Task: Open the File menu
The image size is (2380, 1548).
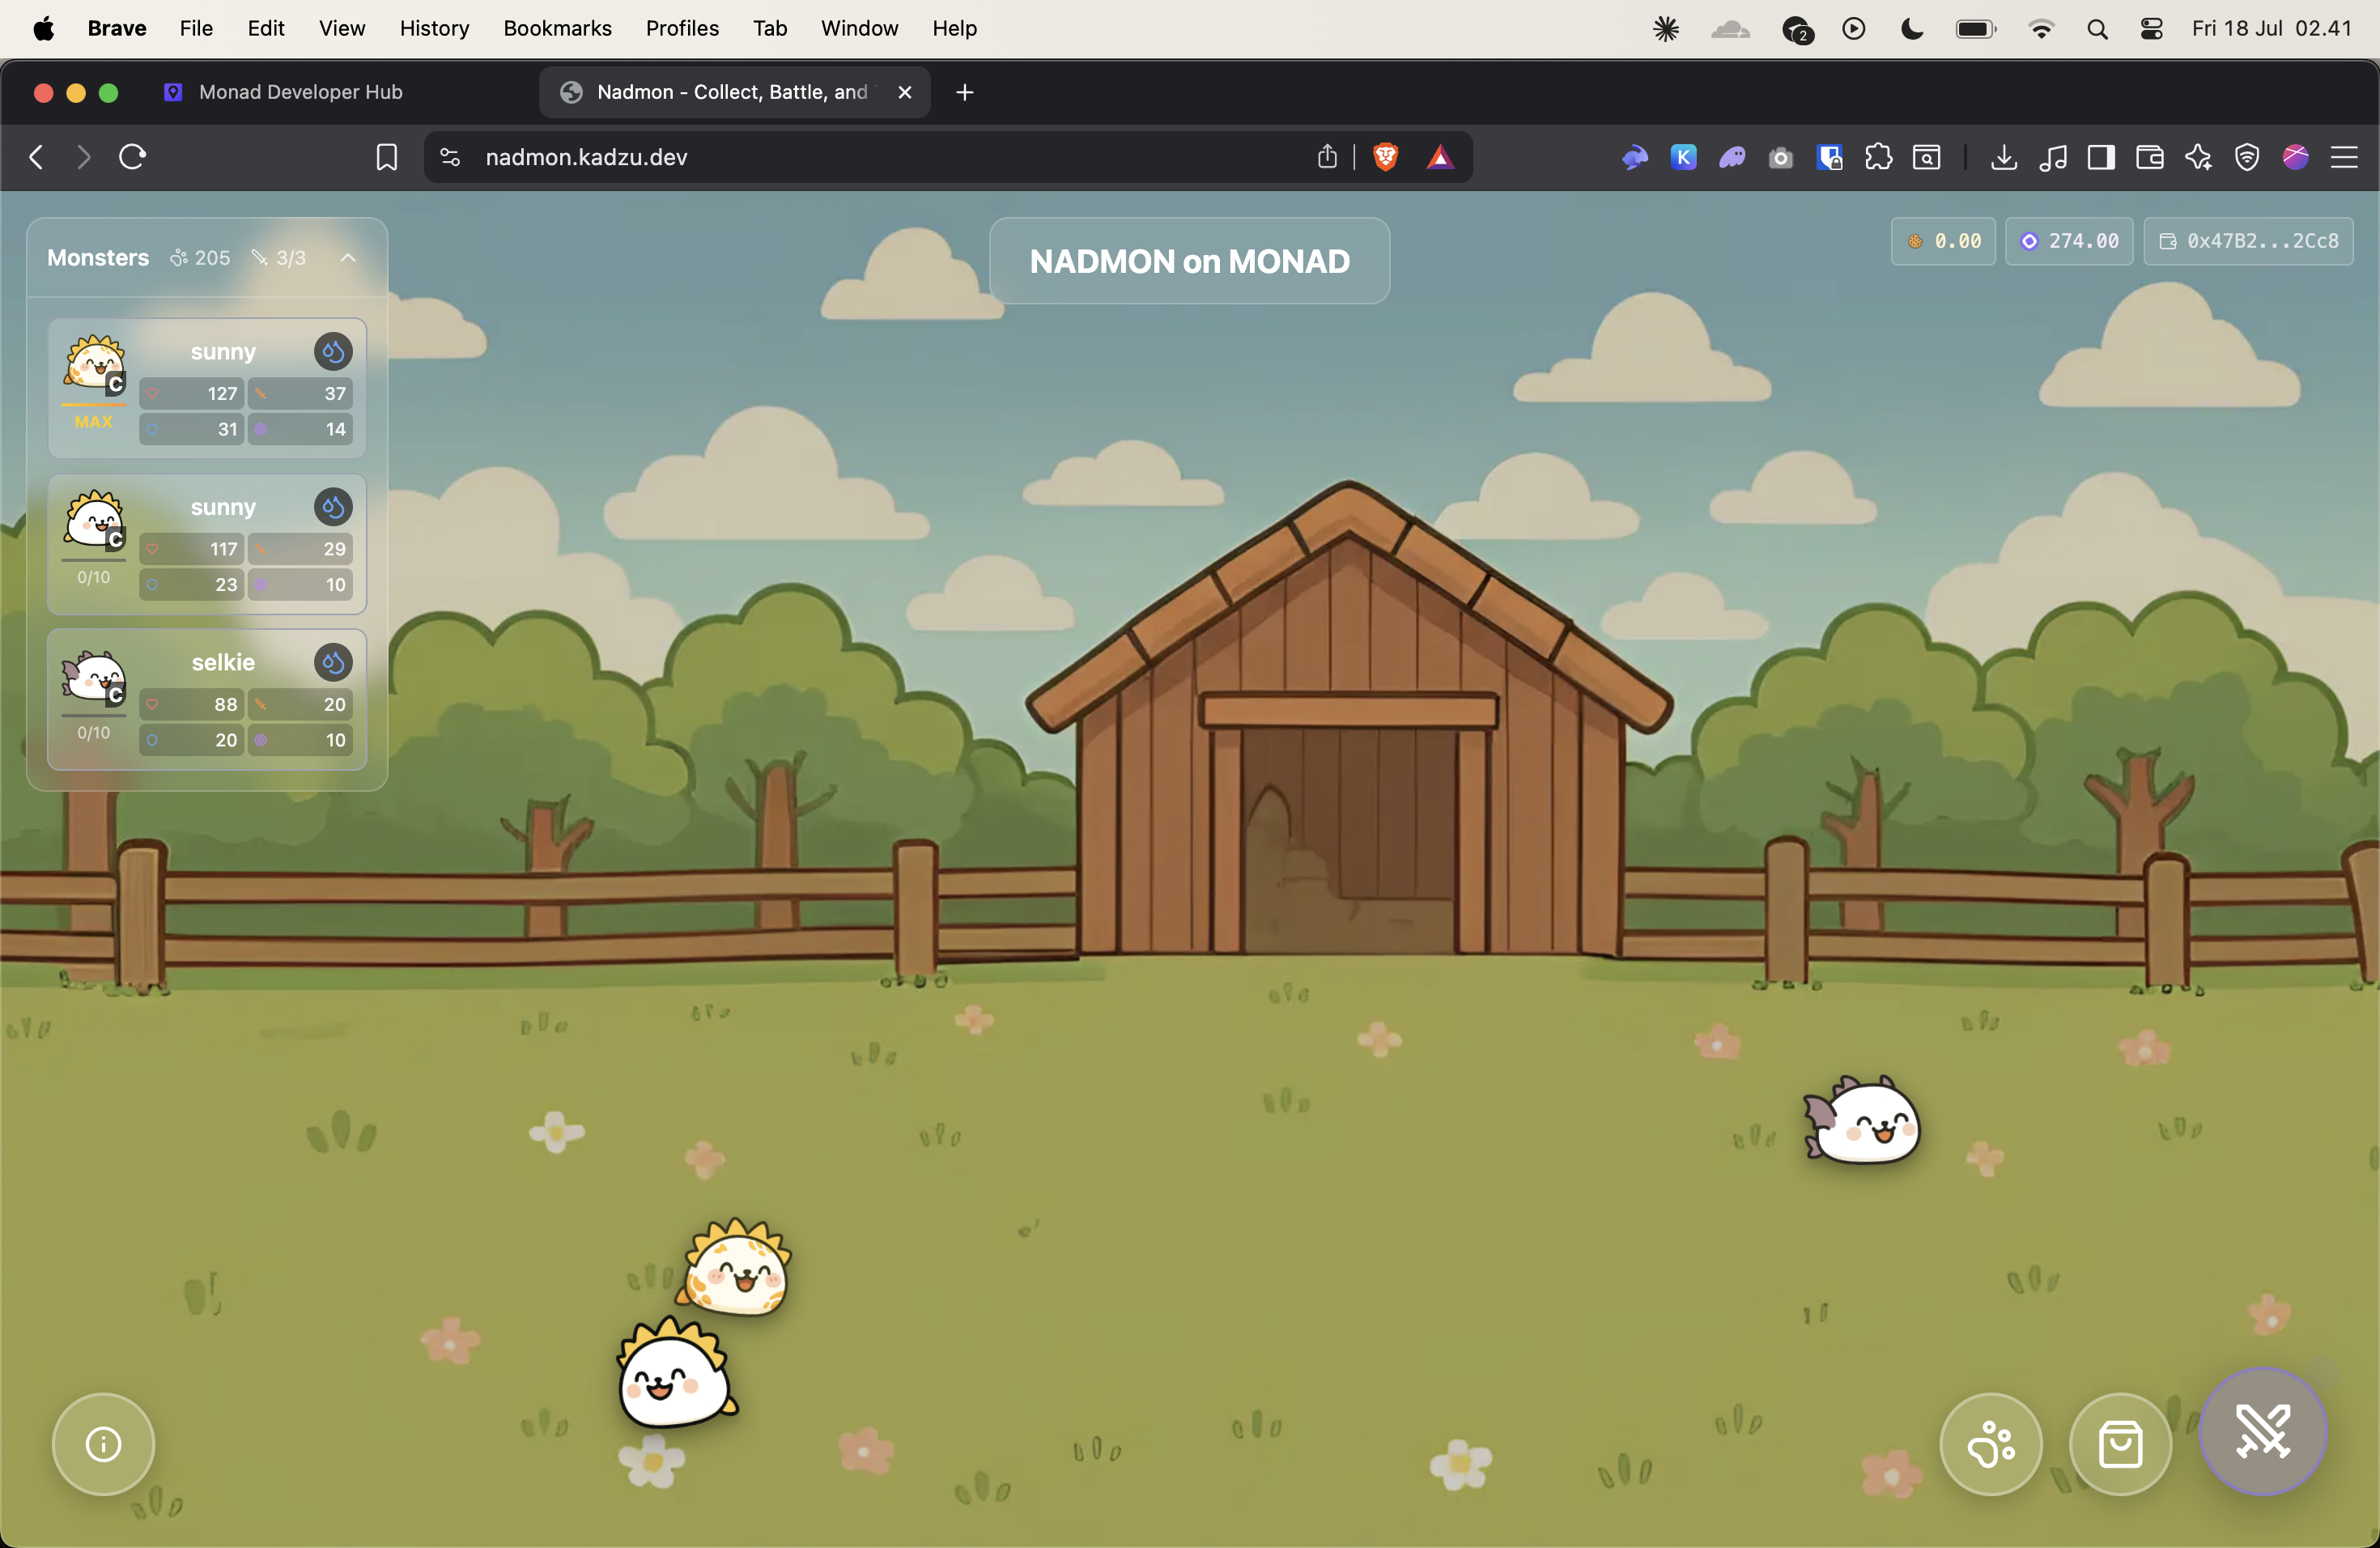Action: (196, 28)
